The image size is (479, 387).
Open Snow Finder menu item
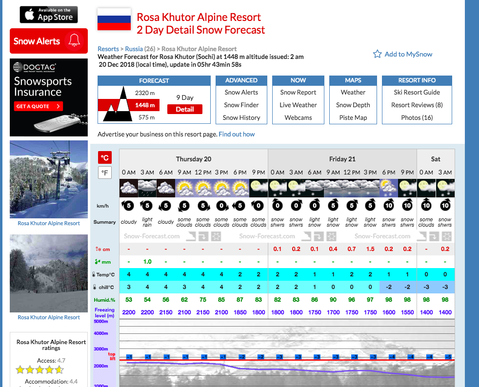tap(241, 105)
